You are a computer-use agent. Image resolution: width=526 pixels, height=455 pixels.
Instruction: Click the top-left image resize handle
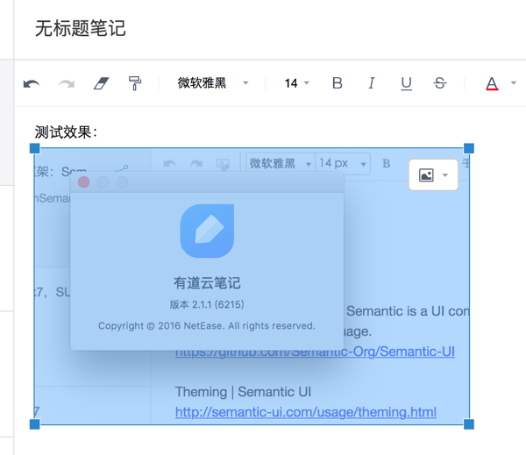tap(35, 148)
